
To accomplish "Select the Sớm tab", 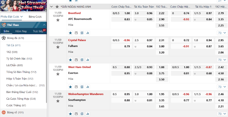I will point(6,31).
